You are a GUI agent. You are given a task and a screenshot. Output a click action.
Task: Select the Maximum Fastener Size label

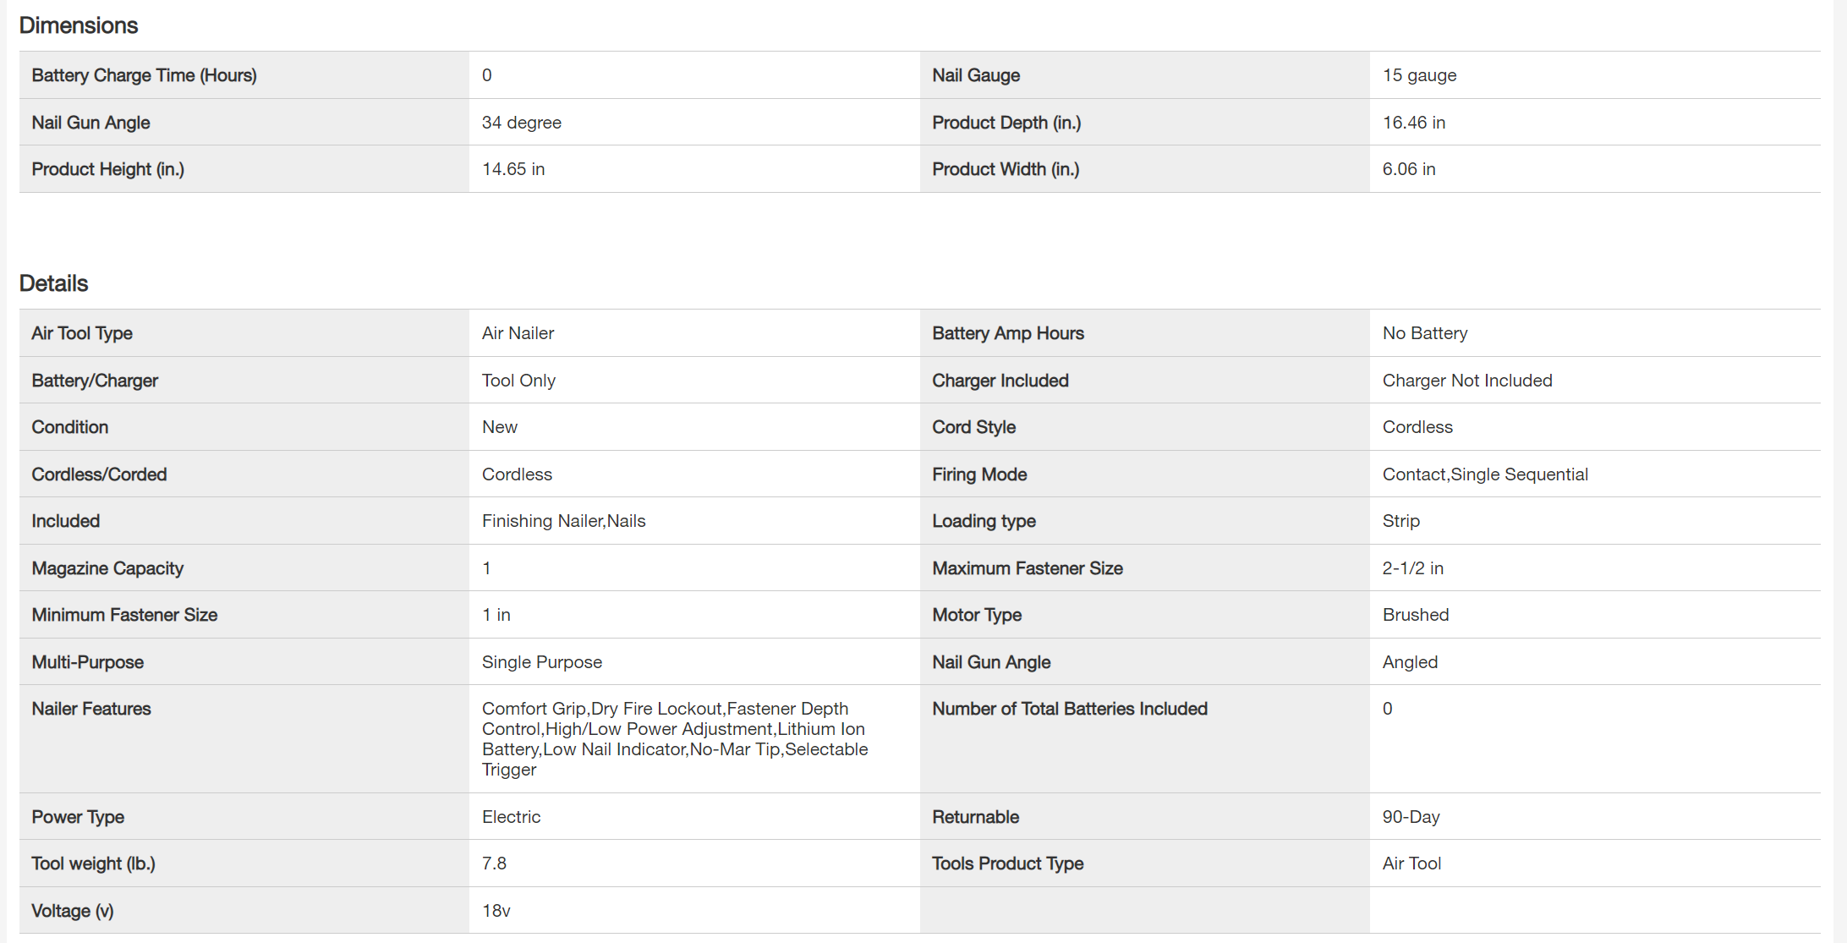(x=1027, y=568)
